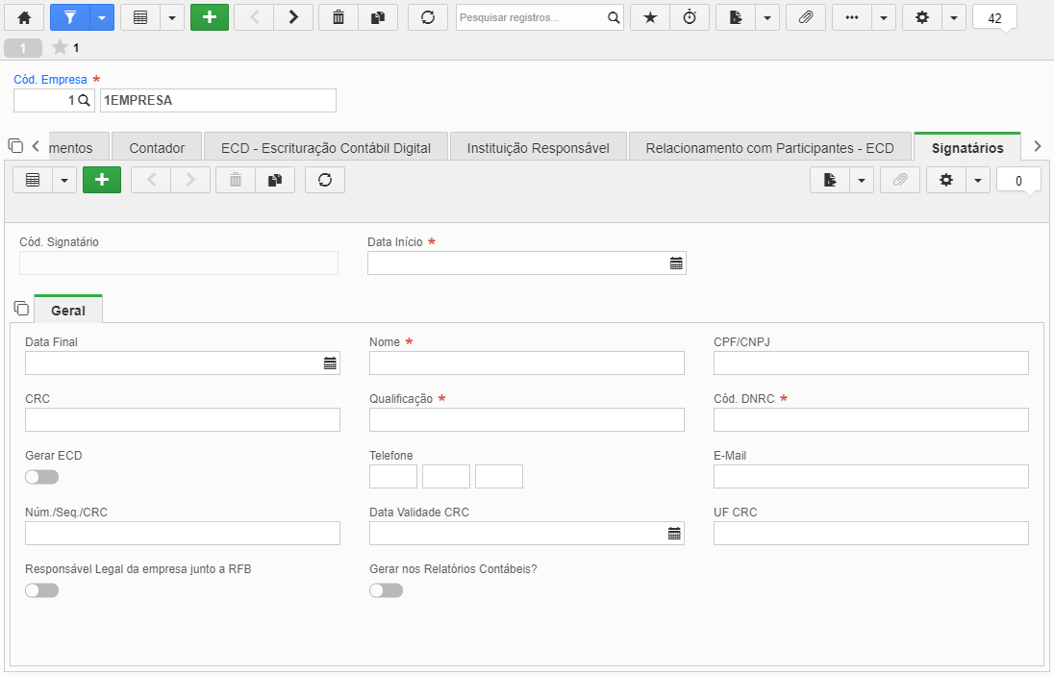
Task: Go to the home screen icon
Action: pyautogui.click(x=24, y=17)
